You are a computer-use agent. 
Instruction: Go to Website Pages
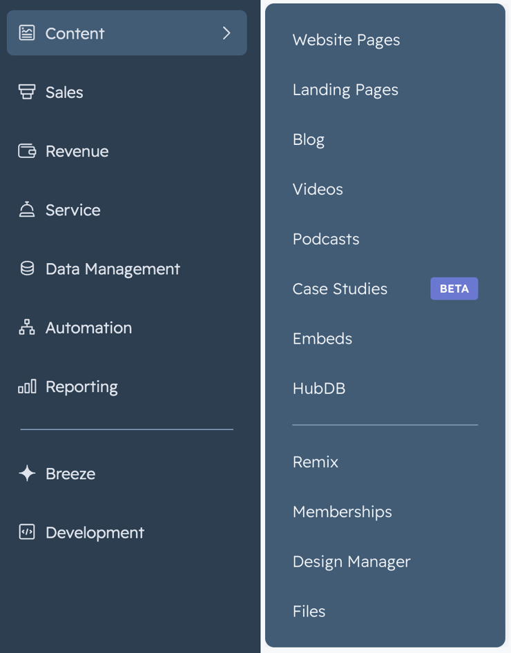pyautogui.click(x=346, y=40)
